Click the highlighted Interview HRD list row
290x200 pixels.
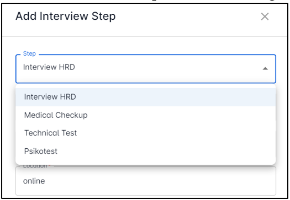[x=146, y=97]
